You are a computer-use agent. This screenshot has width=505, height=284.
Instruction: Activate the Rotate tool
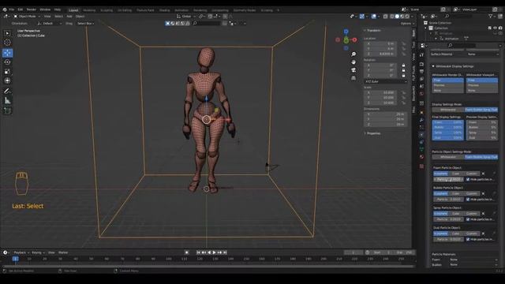(x=7, y=62)
